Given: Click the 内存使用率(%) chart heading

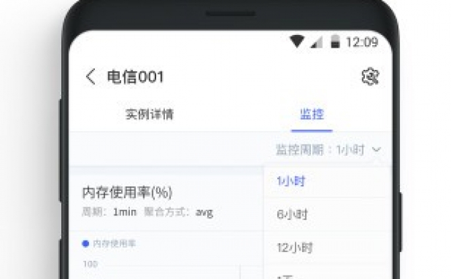Looking at the screenshot, I should pyautogui.click(x=127, y=192).
